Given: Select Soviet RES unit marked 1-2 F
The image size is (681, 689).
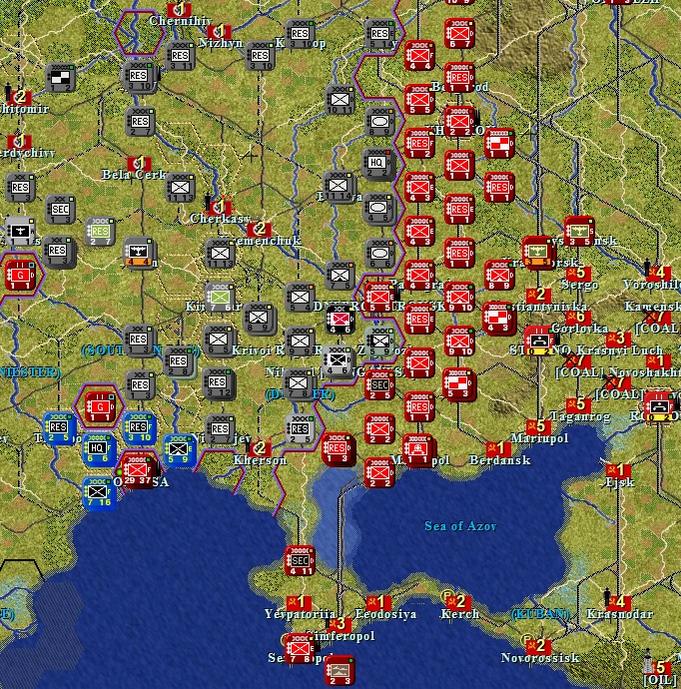Looking at the screenshot, I should [x=419, y=145].
